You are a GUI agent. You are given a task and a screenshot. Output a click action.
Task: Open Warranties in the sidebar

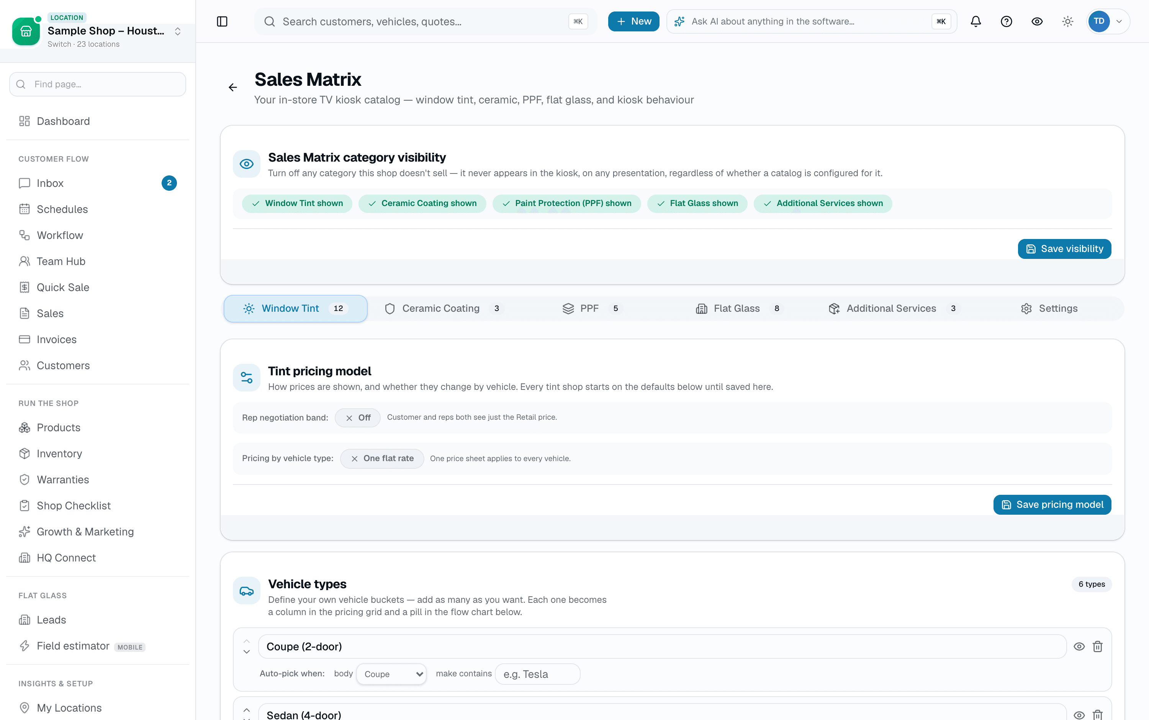[98, 479]
